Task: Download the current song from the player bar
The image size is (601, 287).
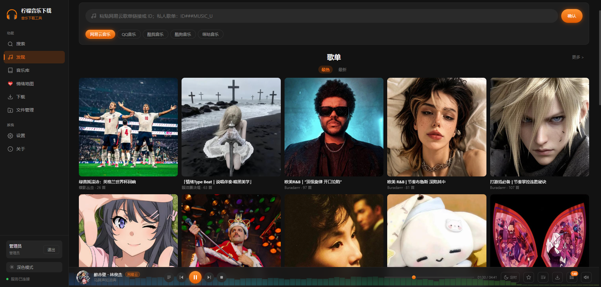Action: (x=557, y=277)
